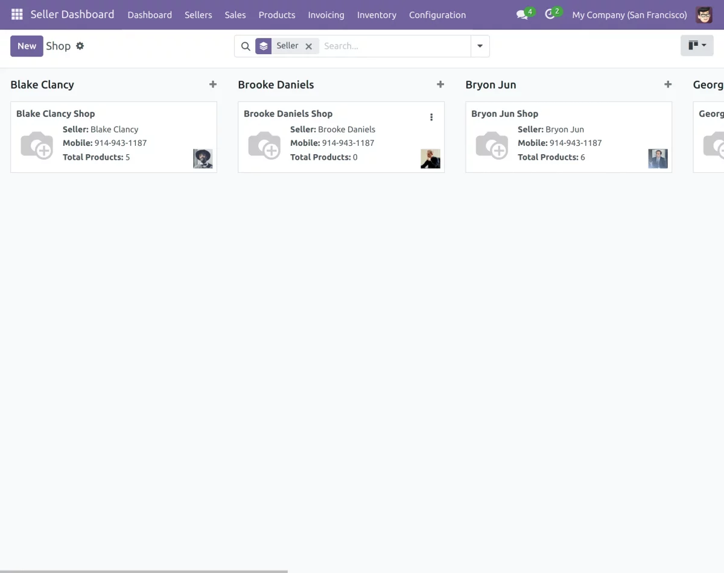Open the Blake Clancy Shop card title
Image resolution: width=724 pixels, height=573 pixels.
point(56,114)
